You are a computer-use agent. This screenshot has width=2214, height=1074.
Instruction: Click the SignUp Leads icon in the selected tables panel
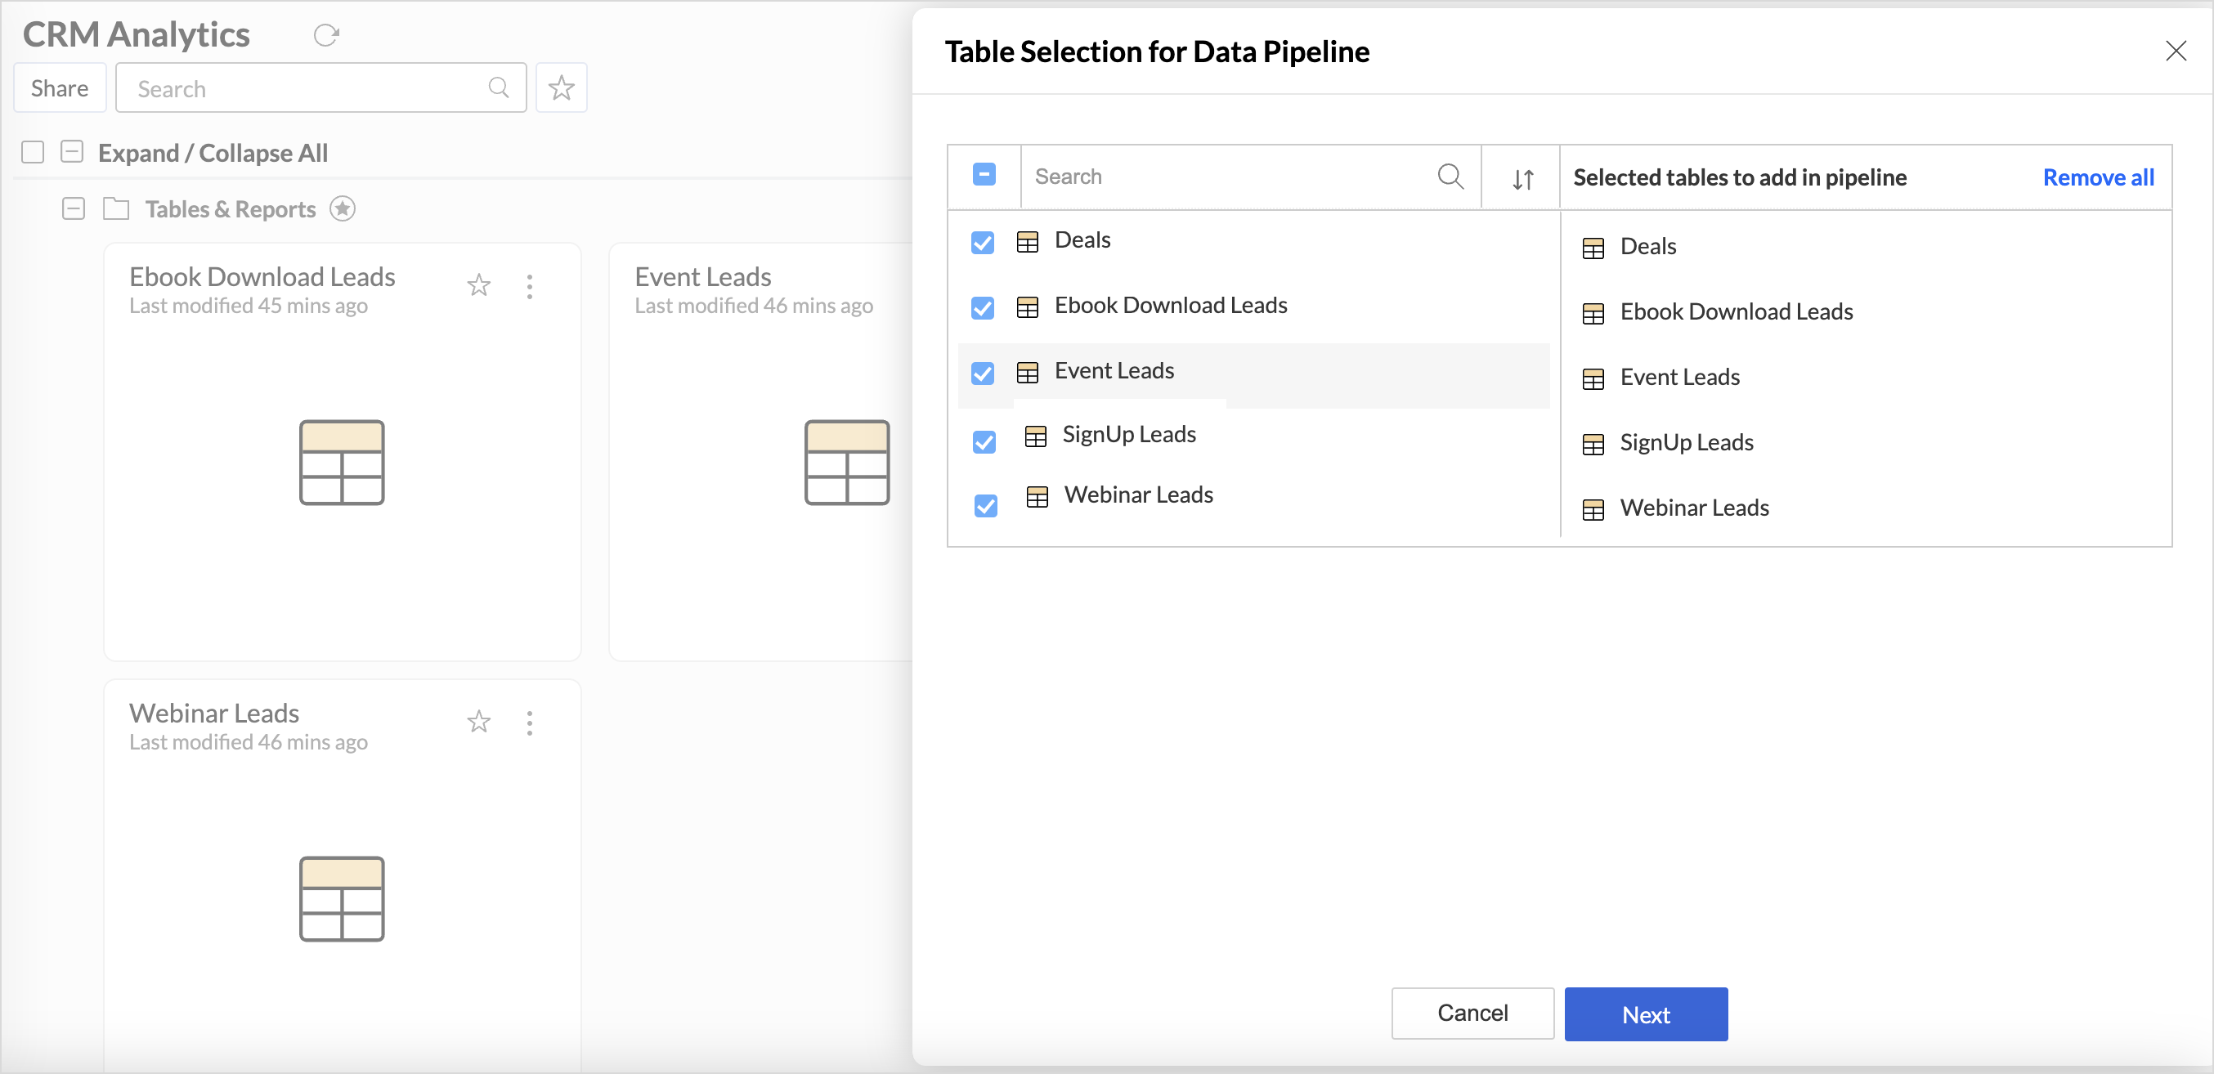(x=1593, y=444)
